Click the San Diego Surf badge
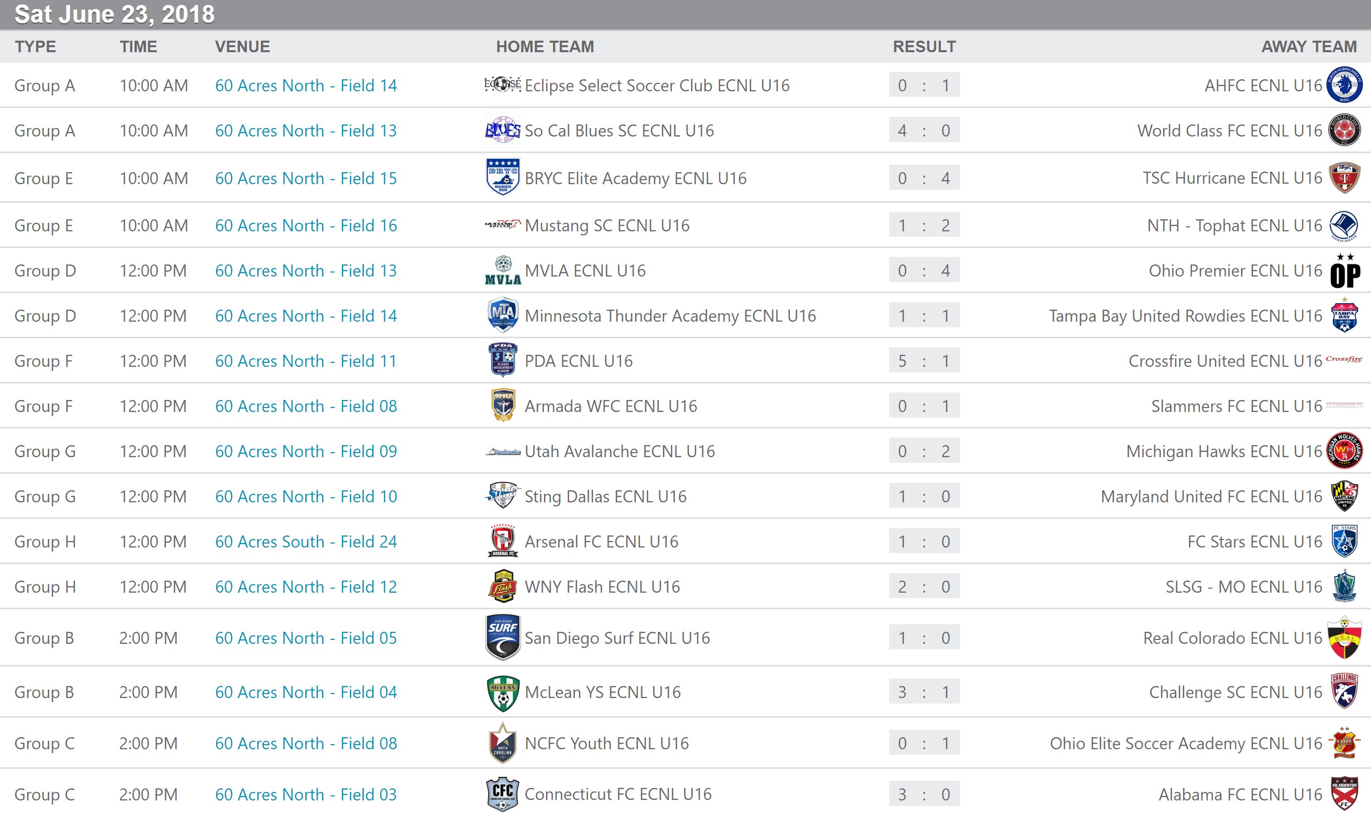 (502, 637)
